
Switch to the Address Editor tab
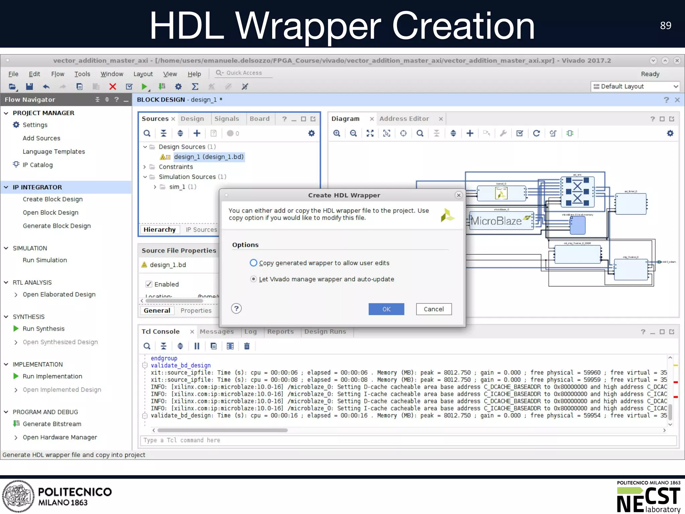coord(404,119)
